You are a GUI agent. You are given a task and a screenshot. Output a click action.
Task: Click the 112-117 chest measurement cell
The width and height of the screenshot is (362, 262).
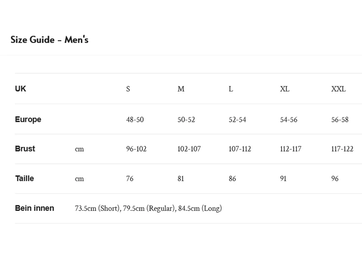pos(291,149)
